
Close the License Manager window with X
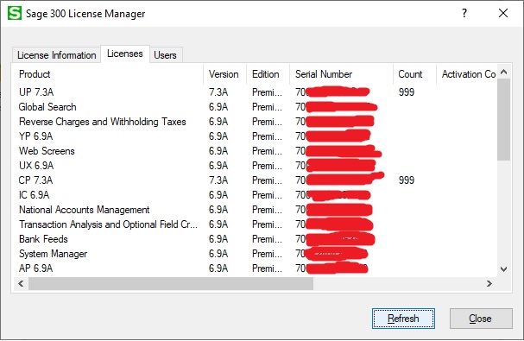tap(503, 13)
